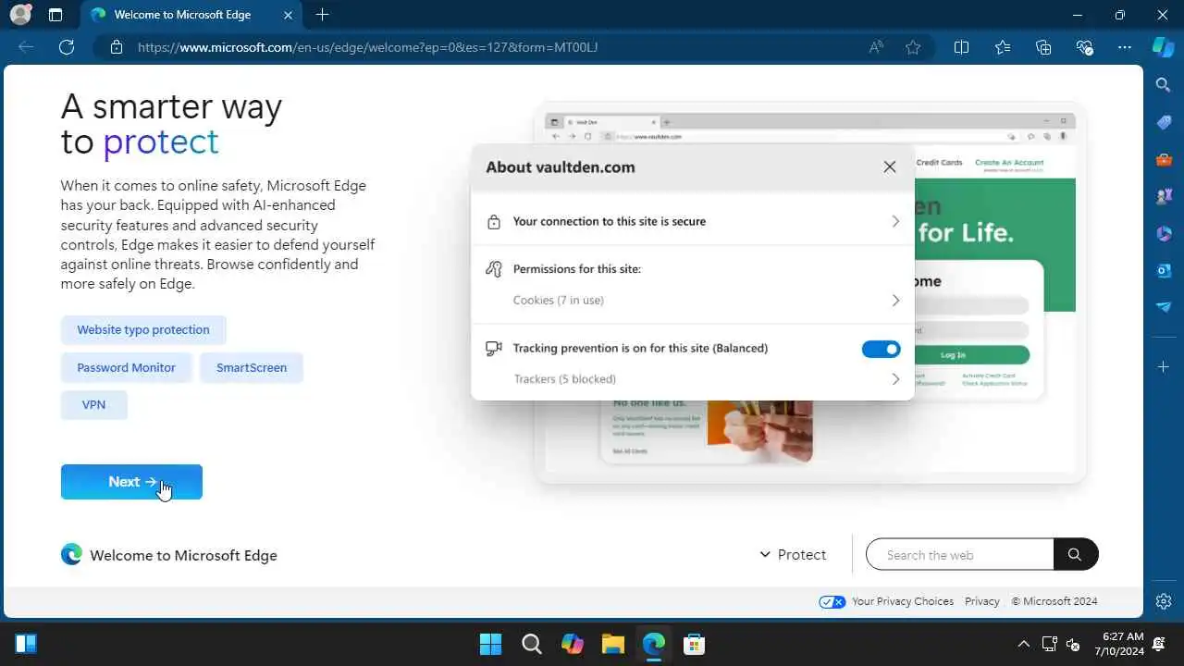Toggle Your Privacy Choices icon
The width and height of the screenshot is (1184, 666).
coord(832,601)
